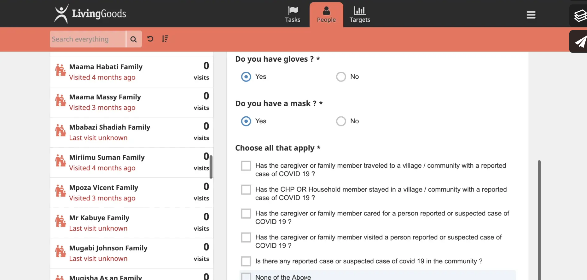587x280 pixels.
Task: Check traveled to village with COVID case
Action: point(246,166)
